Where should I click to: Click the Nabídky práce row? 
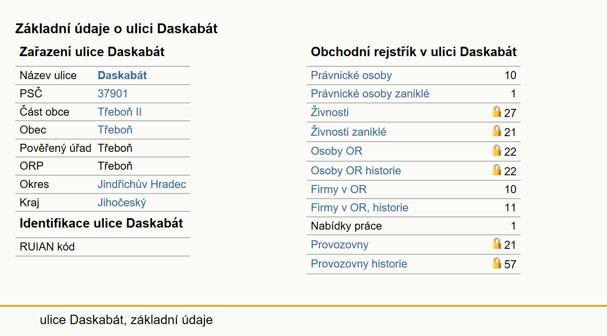[x=413, y=226]
